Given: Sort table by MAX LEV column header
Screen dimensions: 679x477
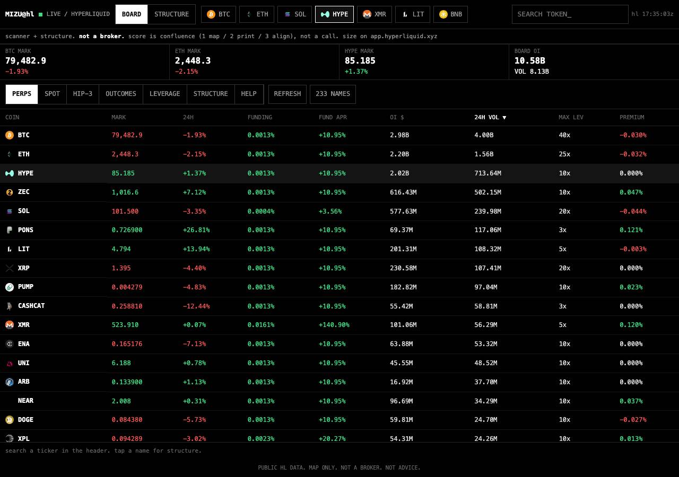Looking at the screenshot, I should [x=571, y=117].
